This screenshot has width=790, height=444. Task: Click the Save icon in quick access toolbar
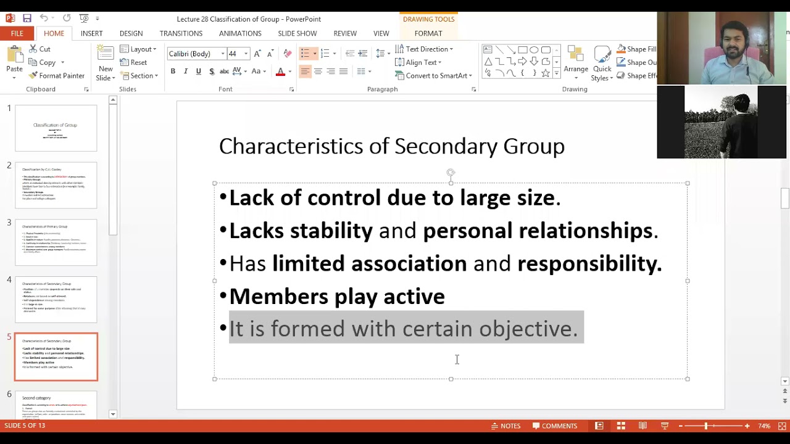click(27, 18)
